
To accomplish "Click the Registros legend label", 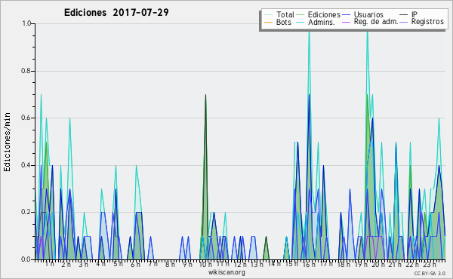I will 427,22.
